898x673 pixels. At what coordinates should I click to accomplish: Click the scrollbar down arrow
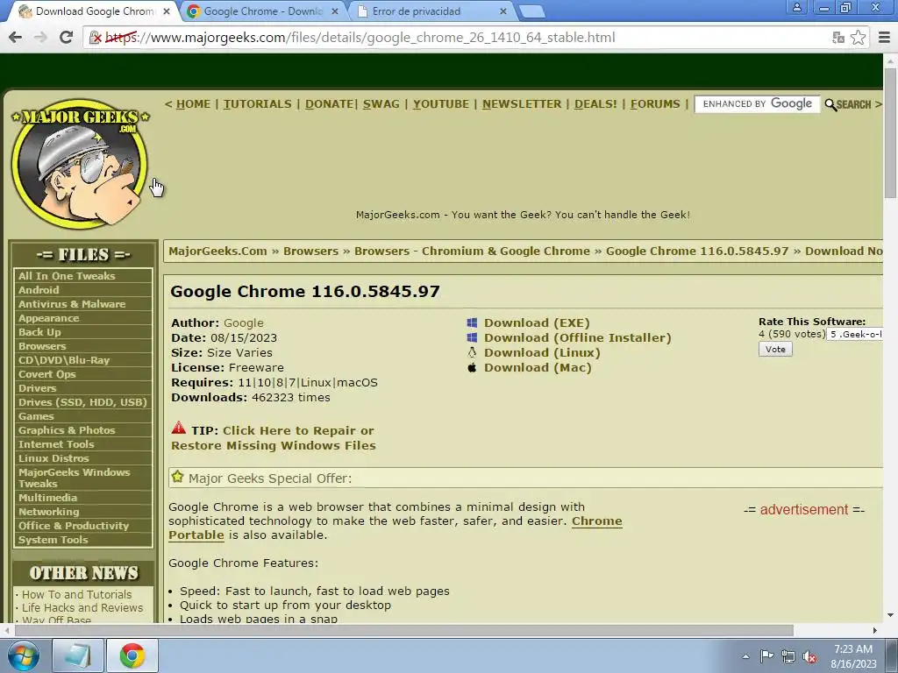click(890, 615)
